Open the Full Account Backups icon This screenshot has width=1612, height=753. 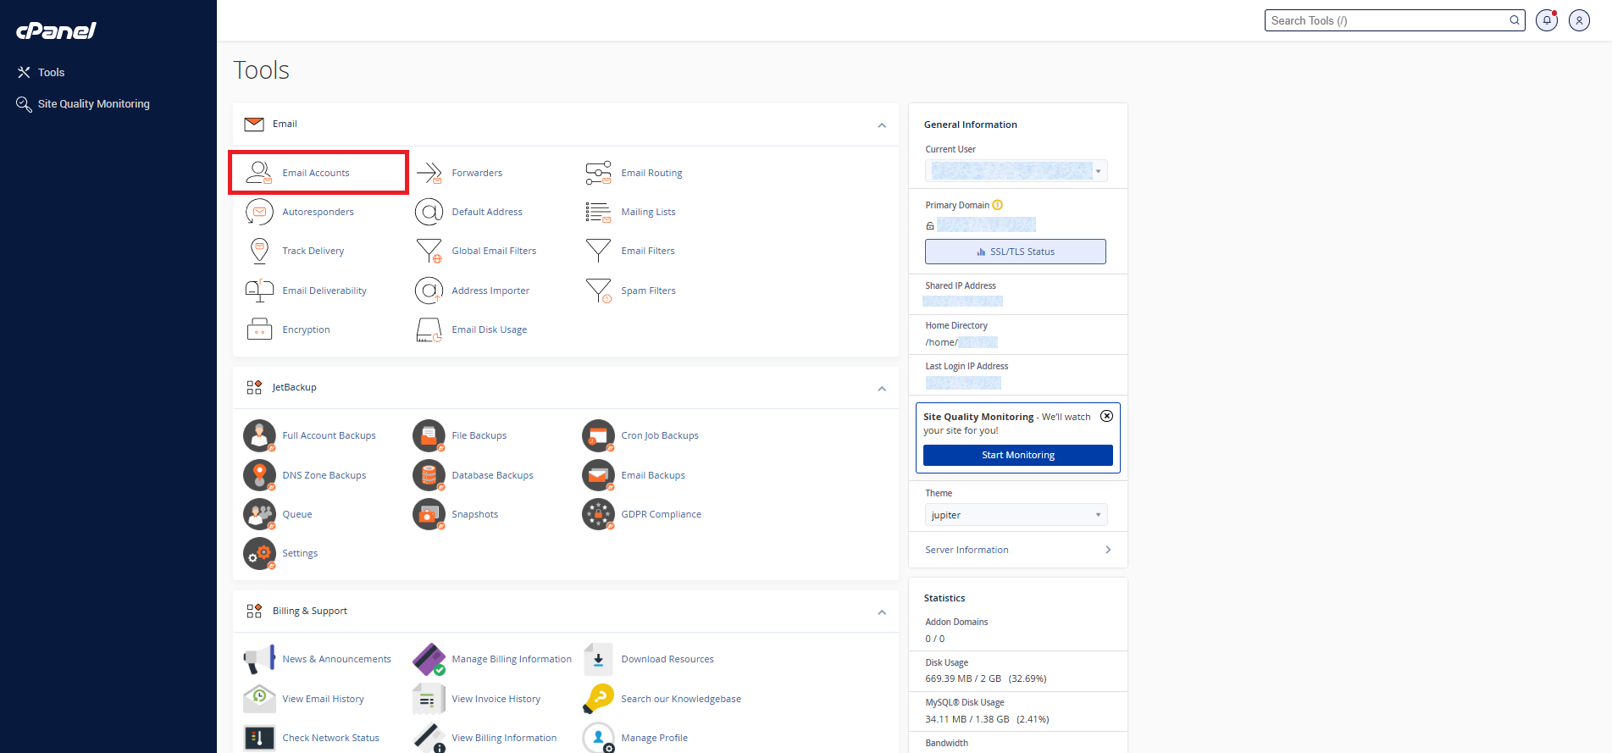pos(259,435)
